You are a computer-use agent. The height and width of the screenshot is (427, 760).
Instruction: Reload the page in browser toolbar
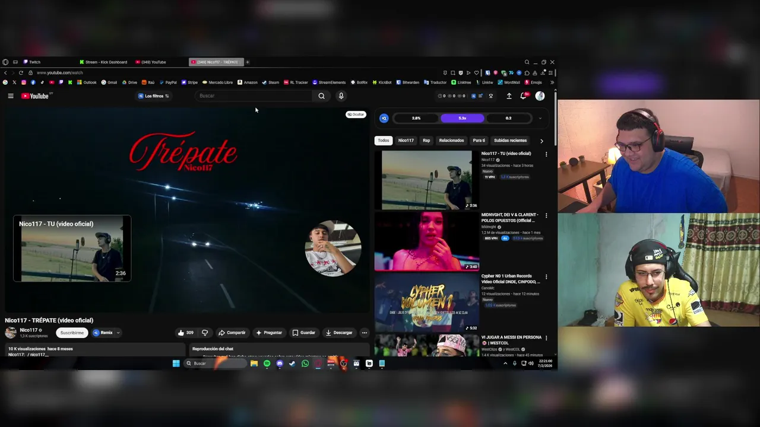pyautogui.click(x=21, y=73)
